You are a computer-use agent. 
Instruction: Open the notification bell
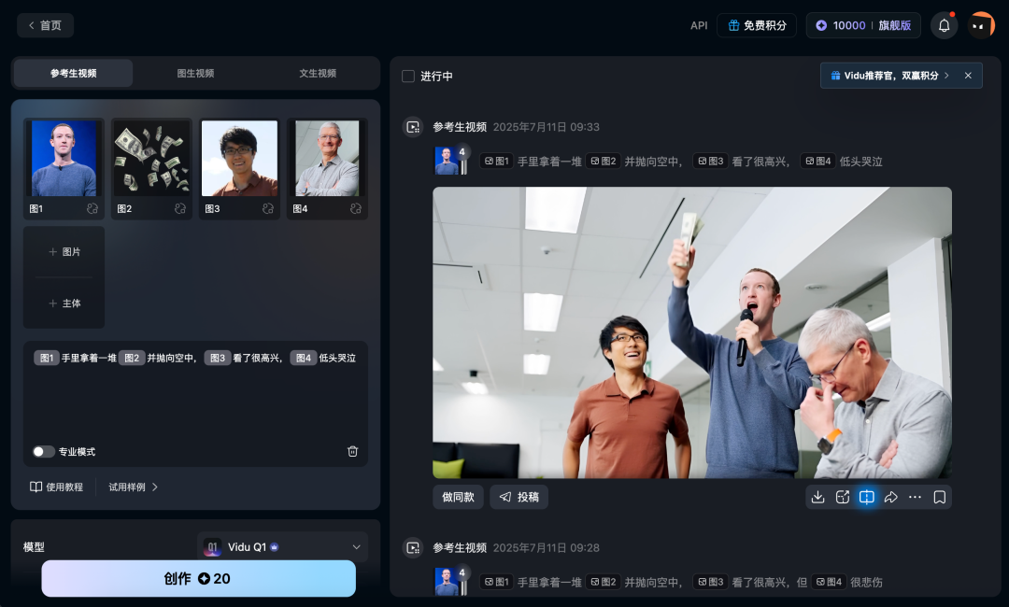(944, 26)
